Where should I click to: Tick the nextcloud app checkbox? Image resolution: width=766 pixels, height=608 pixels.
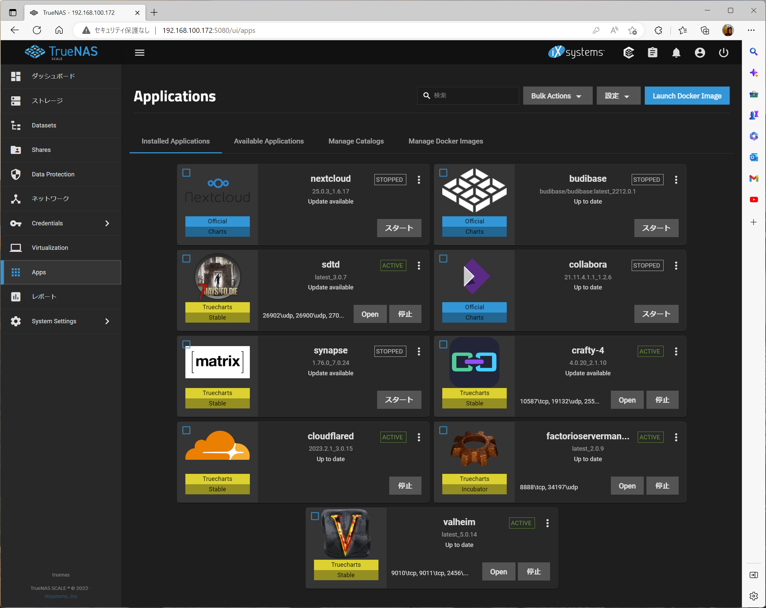click(186, 173)
